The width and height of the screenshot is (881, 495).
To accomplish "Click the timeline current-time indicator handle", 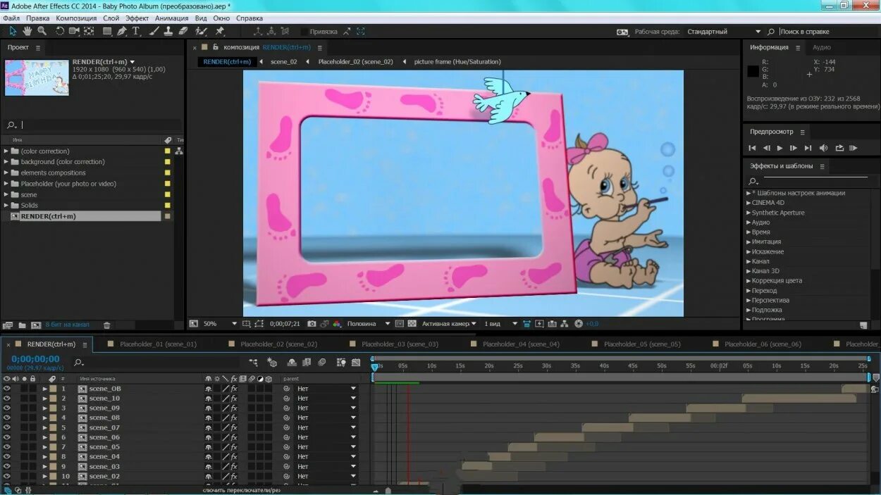I will [x=375, y=366].
